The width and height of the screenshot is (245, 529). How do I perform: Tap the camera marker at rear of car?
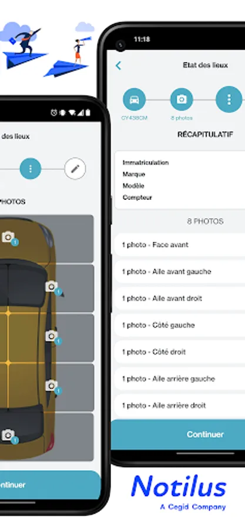9,436
